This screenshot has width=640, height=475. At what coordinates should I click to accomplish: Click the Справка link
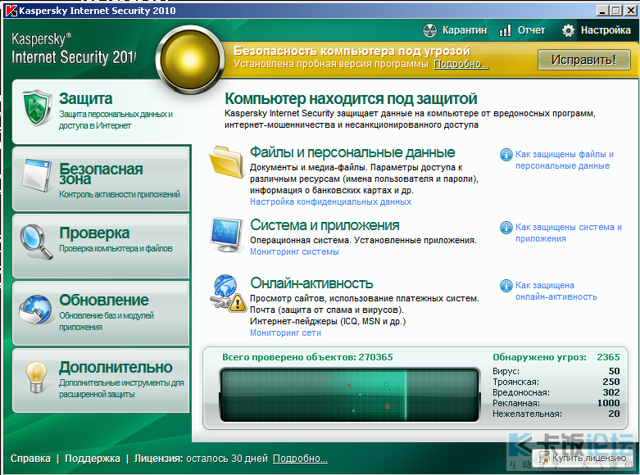pos(30,459)
